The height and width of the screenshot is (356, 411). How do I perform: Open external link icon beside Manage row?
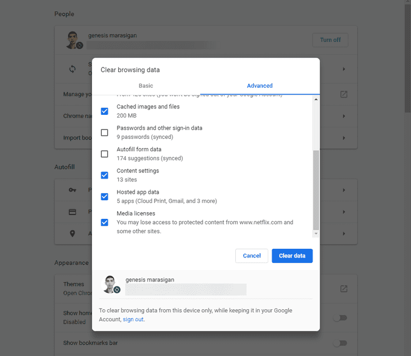[343, 94]
